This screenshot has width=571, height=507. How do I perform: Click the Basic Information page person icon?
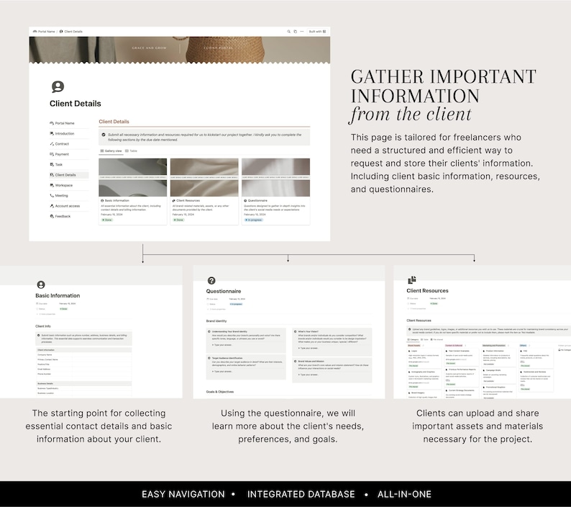(41, 284)
